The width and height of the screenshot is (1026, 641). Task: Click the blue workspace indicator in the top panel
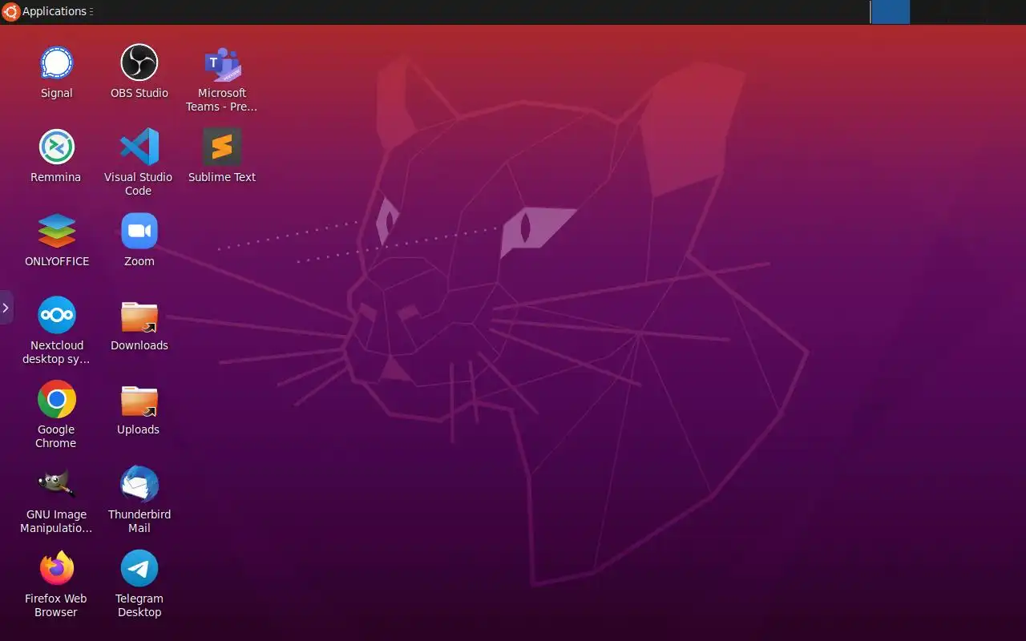click(x=890, y=12)
